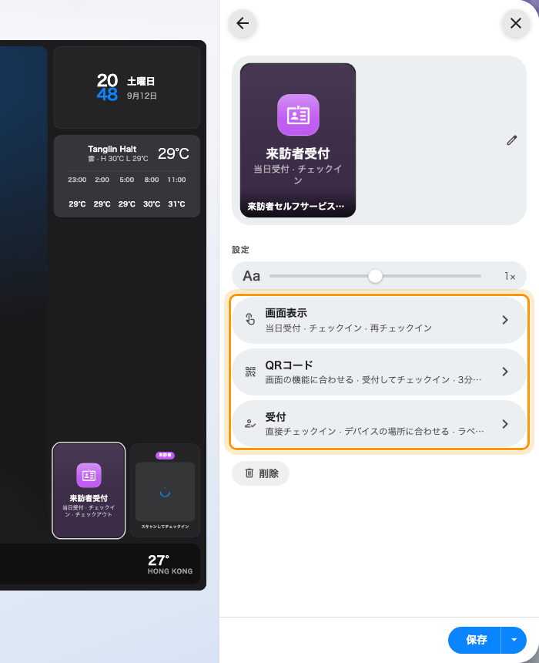Click the 9月12日 date text
This screenshot has height=663, width=539.
142,96
